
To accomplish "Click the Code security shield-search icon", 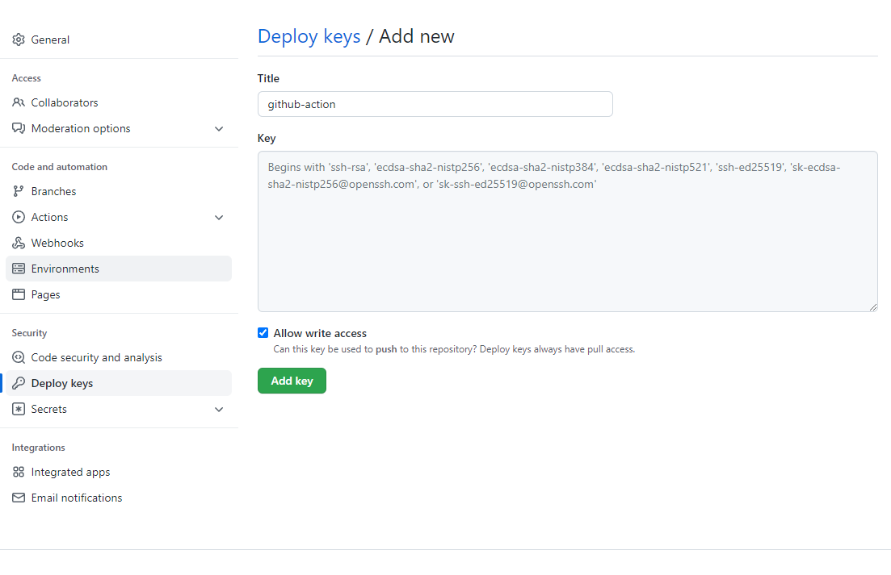I will click(x=19, y=357).
